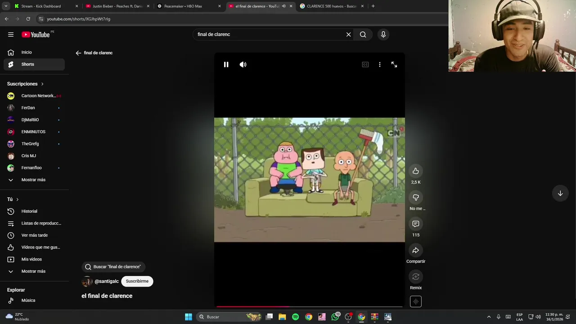This screenshot has width=576, height=324.
Task: Open a new browser tab
Action: (x=373, y=6)
